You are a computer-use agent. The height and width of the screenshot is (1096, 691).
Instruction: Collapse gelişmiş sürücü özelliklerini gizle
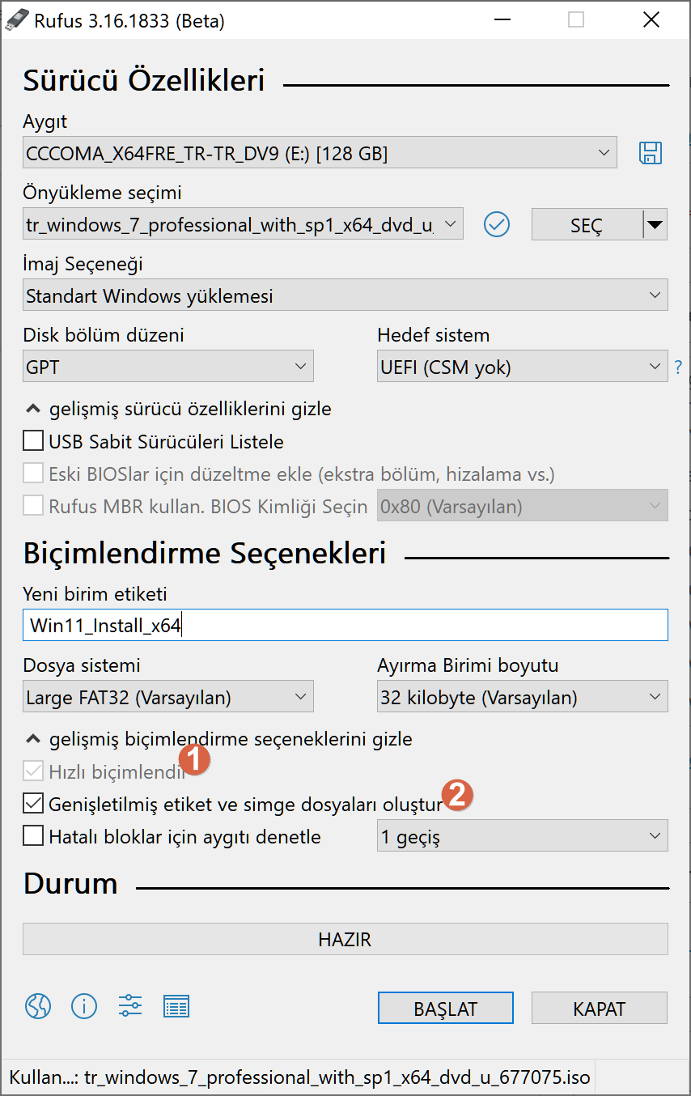179,409
